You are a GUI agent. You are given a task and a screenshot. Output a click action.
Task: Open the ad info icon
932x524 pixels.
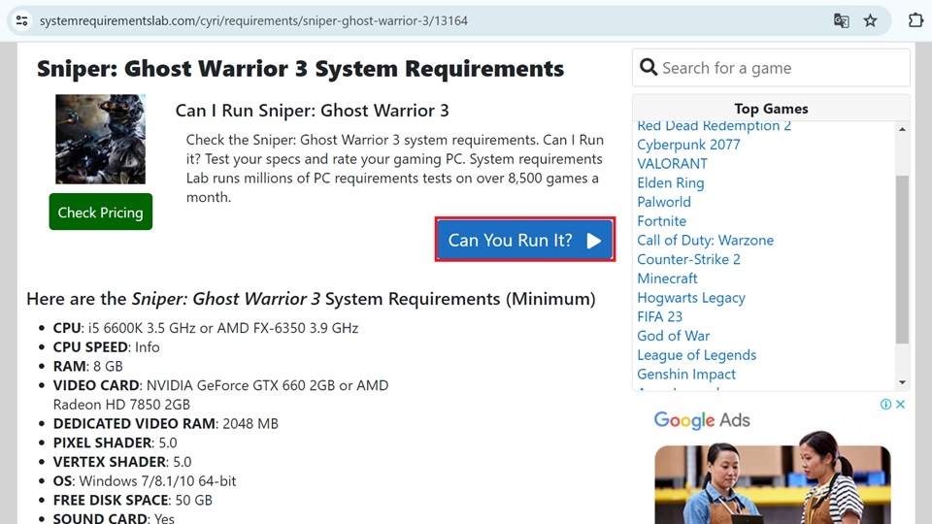[885, 404]
